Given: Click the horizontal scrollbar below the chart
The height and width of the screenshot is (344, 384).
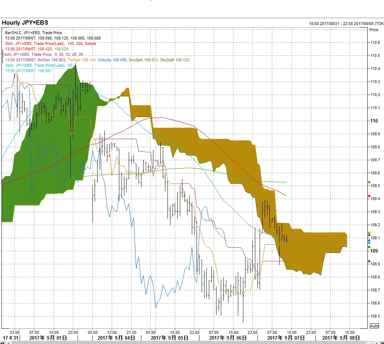Looking at the screenshot, I should 181,343.
